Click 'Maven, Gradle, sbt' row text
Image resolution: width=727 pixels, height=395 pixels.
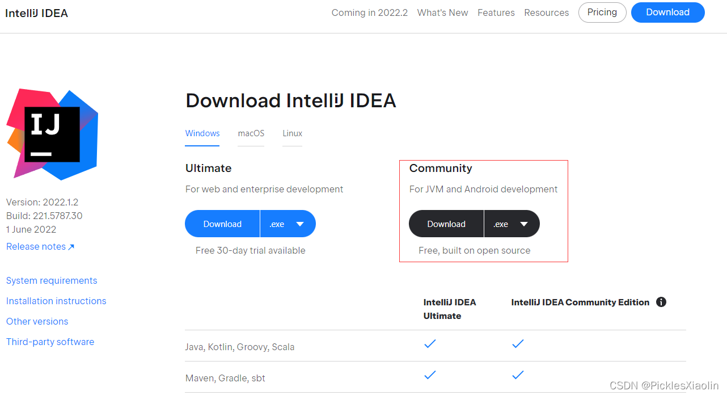pyautogui.click(x=225, y=378)
